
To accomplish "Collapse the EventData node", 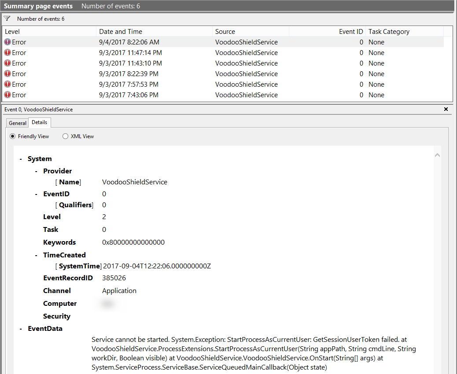I will pos(21,329).
